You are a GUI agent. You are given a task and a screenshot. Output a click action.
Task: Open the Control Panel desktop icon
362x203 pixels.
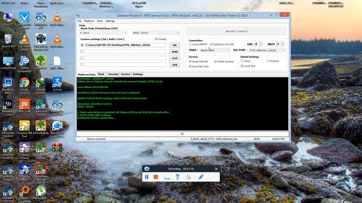8,63
